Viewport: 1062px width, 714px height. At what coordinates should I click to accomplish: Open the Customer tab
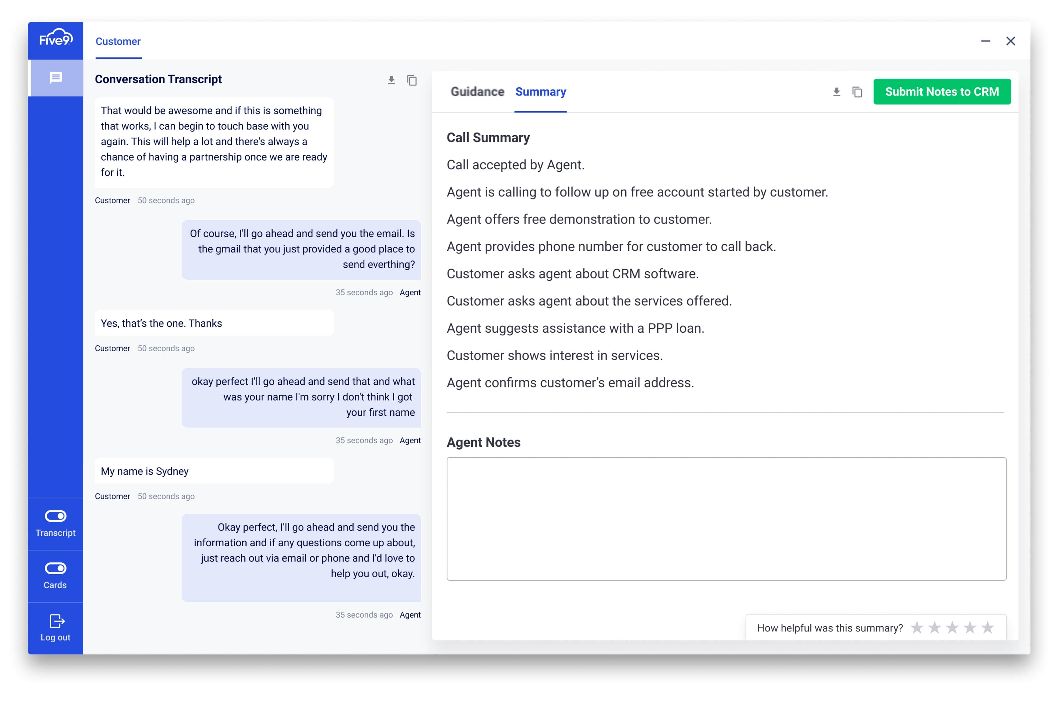click(118, 42)
